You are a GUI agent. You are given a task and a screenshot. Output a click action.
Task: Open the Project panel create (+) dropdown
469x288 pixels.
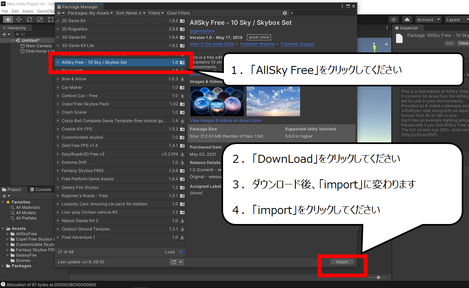pos(6,196)
